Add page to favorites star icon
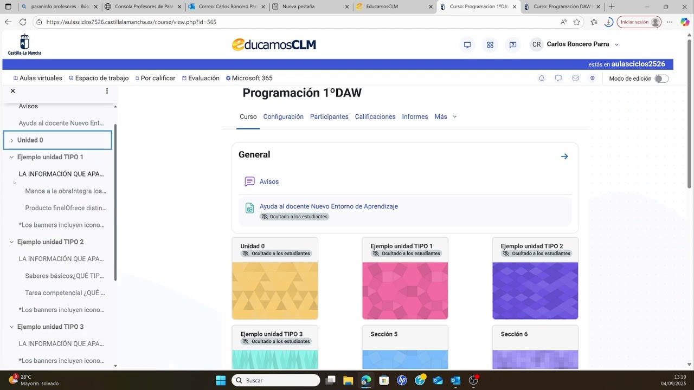Viewport: 694px width, 390px height. click(x=577, y=22)
